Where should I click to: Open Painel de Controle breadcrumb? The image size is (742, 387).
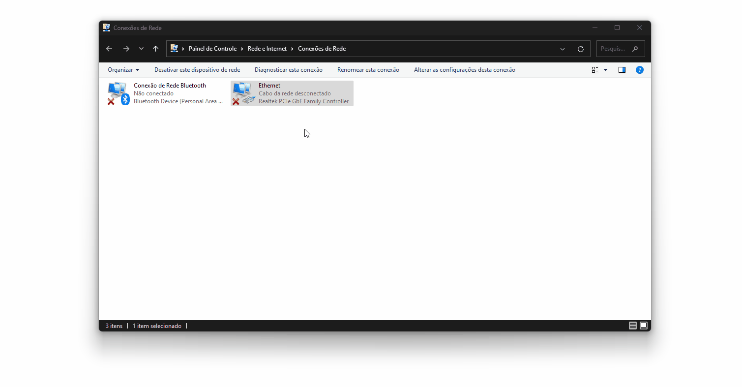pyautogui.click(x=212, y=49)
